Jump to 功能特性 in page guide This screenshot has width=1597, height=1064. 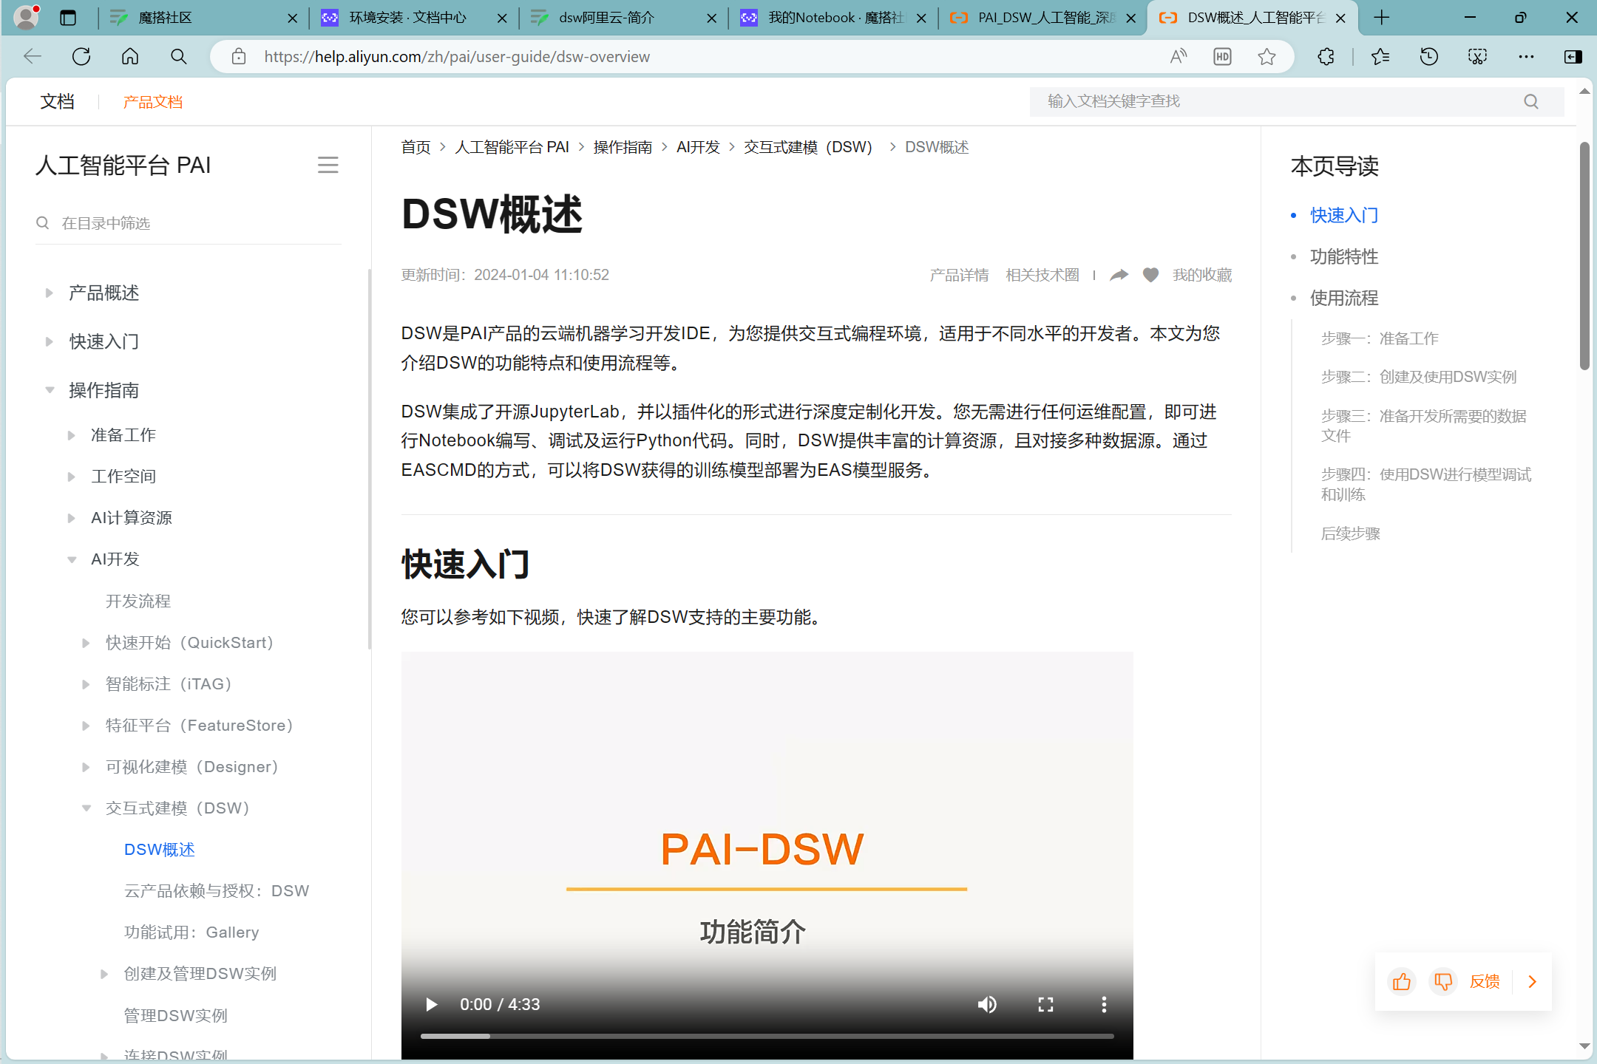[x=1344, y=256]
